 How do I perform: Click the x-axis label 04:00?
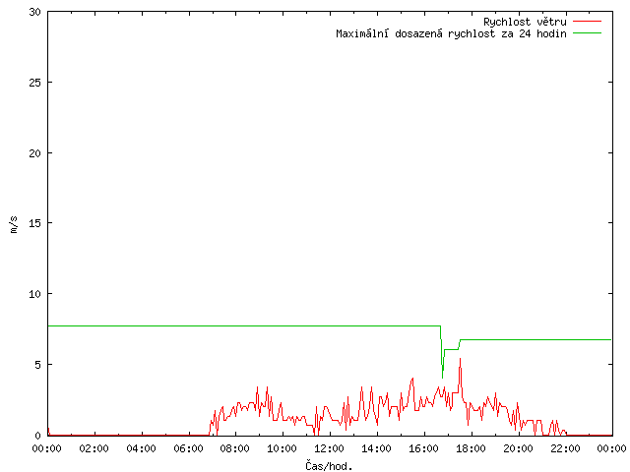click(x=141, y=448)
